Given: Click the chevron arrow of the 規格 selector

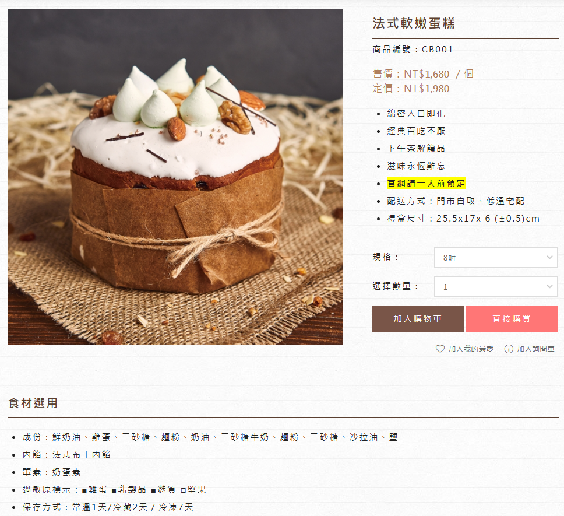Looking at the screenshot, I should click(549, 257).
